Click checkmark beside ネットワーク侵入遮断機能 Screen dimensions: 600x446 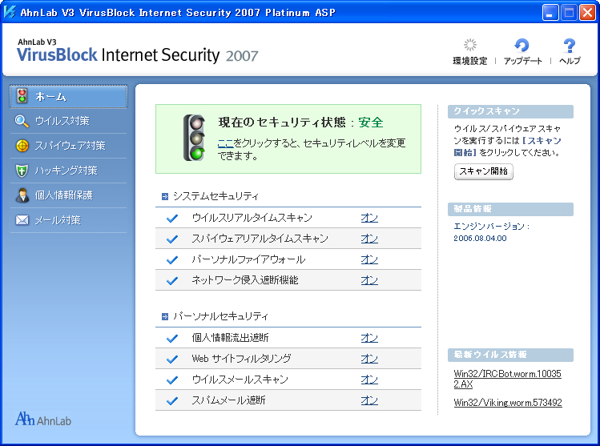click(x=172, y=280)
